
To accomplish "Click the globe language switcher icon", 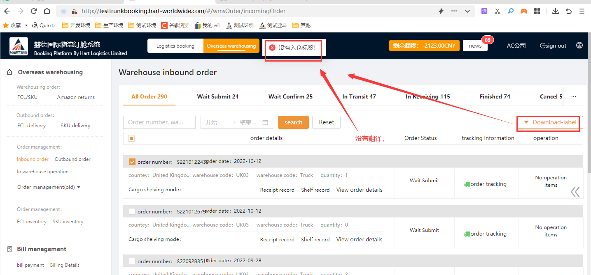I will (x=579, y=46).
